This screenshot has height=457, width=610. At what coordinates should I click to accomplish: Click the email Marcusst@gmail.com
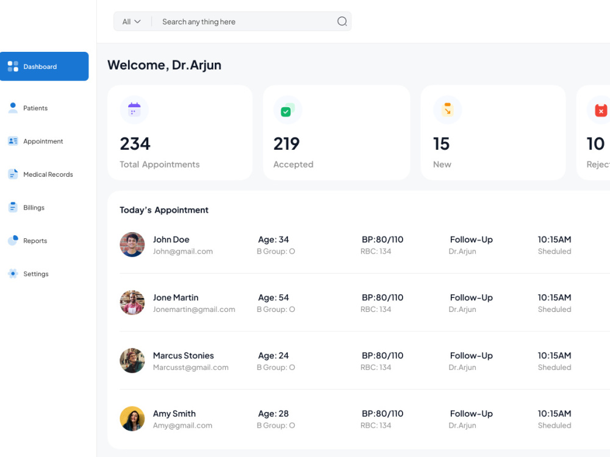tap(190, 367)
